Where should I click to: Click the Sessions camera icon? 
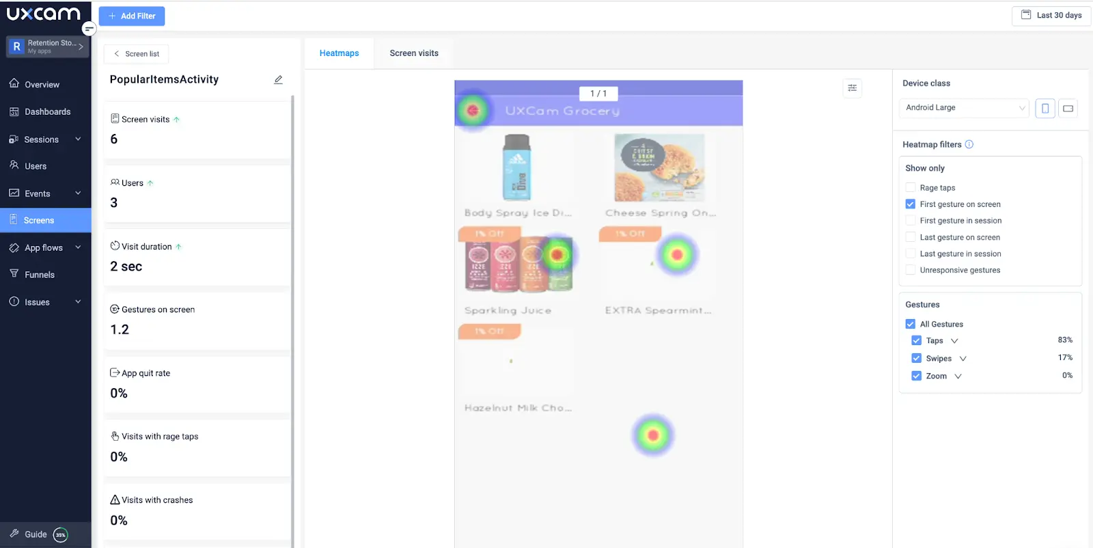tap(14, 139)
